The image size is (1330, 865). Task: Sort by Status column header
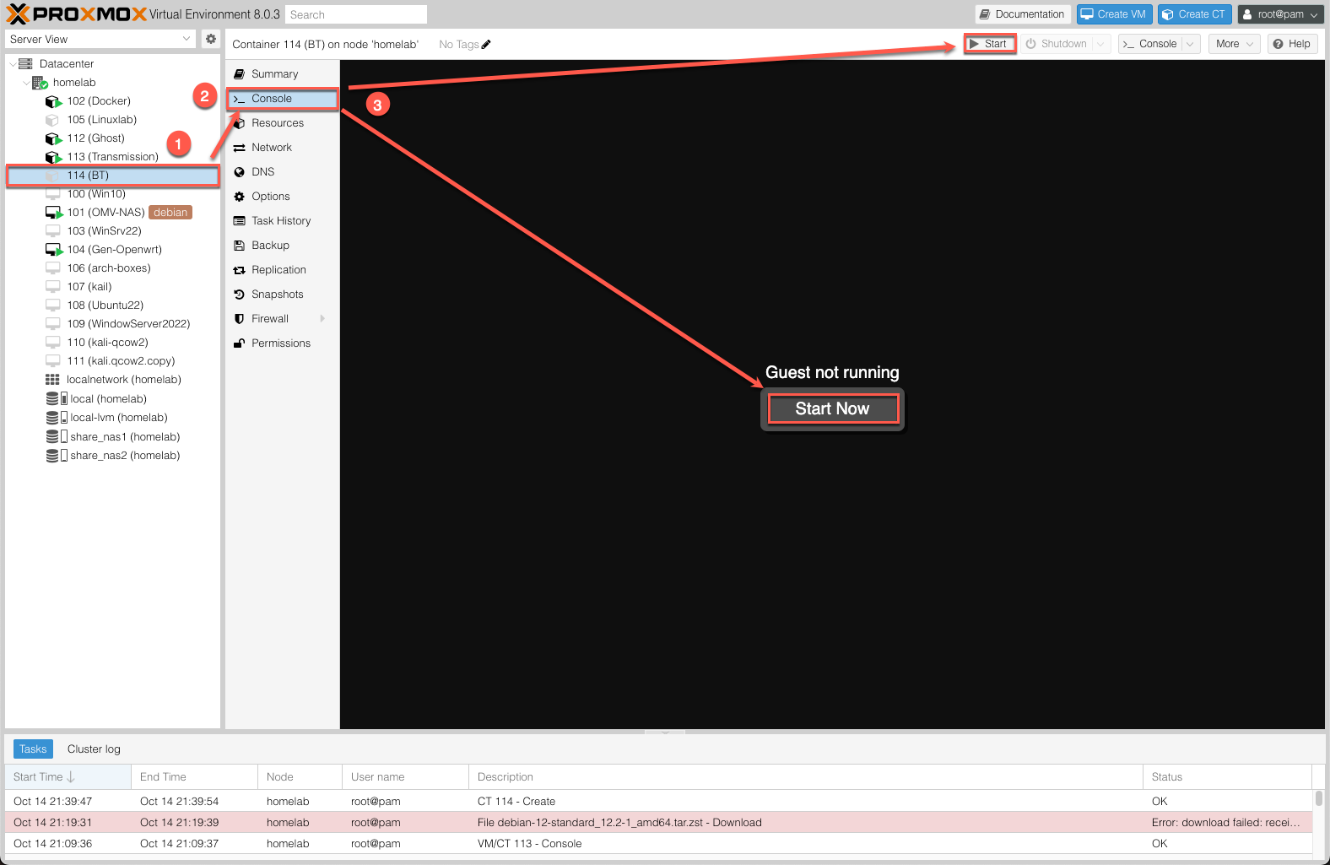1227,777
